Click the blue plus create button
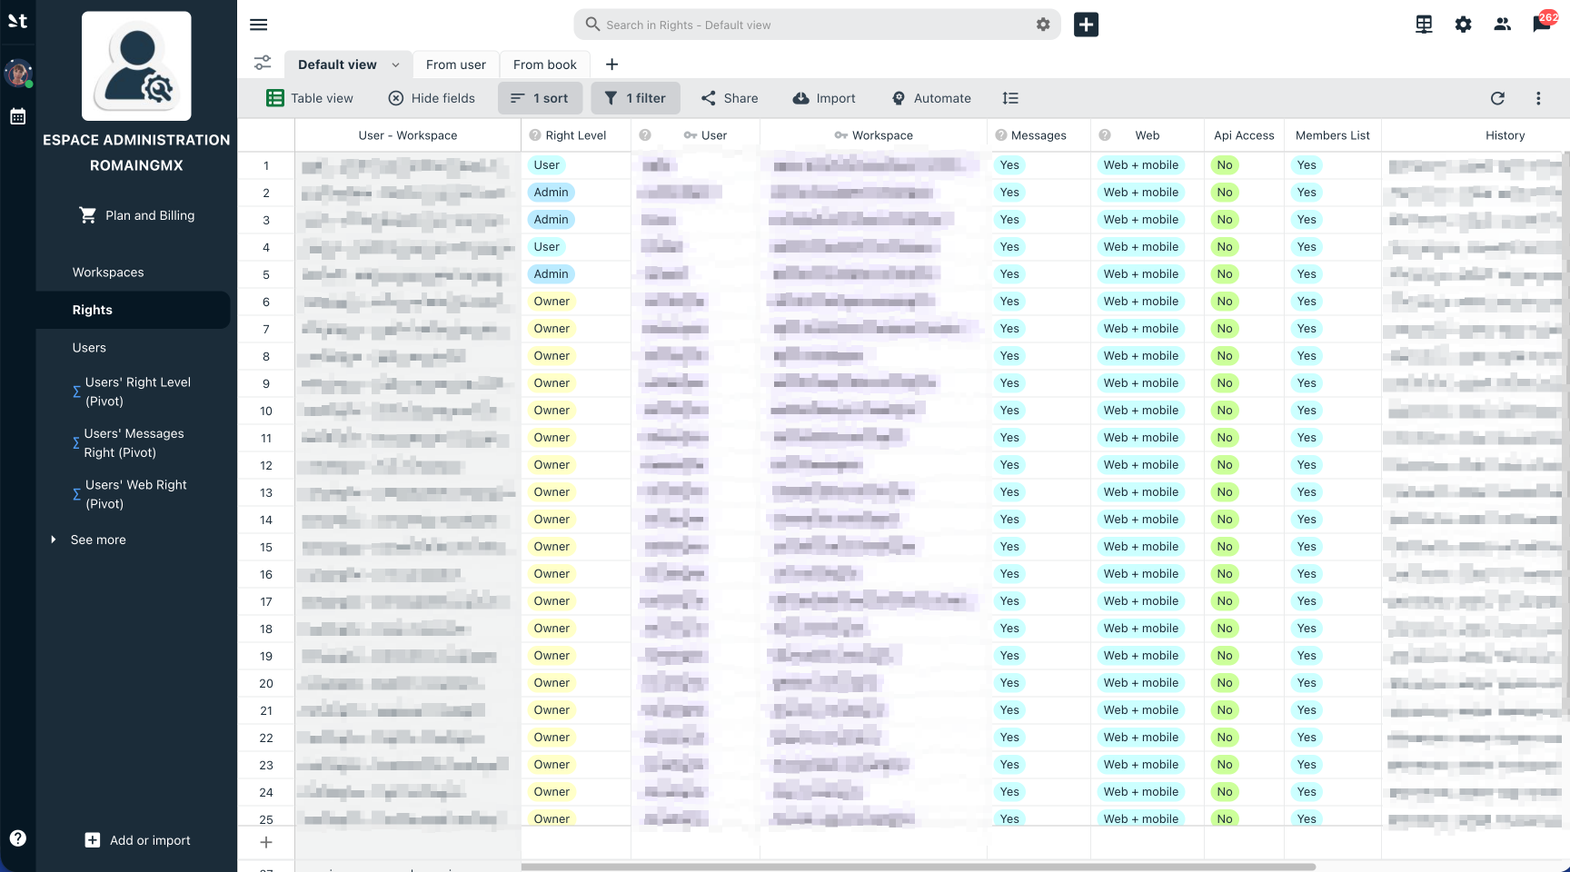Image resolution: width=1570 pixels, height=872 pixels. (1086, 25)
